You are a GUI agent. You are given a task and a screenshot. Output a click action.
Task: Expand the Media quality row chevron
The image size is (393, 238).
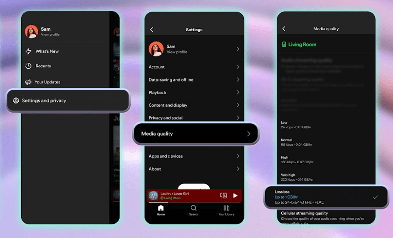point(249,134)
